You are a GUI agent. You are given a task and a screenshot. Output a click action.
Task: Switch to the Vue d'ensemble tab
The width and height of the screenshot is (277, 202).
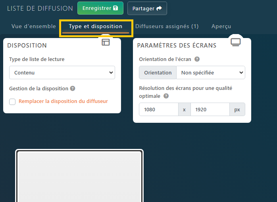coord(34,27)
